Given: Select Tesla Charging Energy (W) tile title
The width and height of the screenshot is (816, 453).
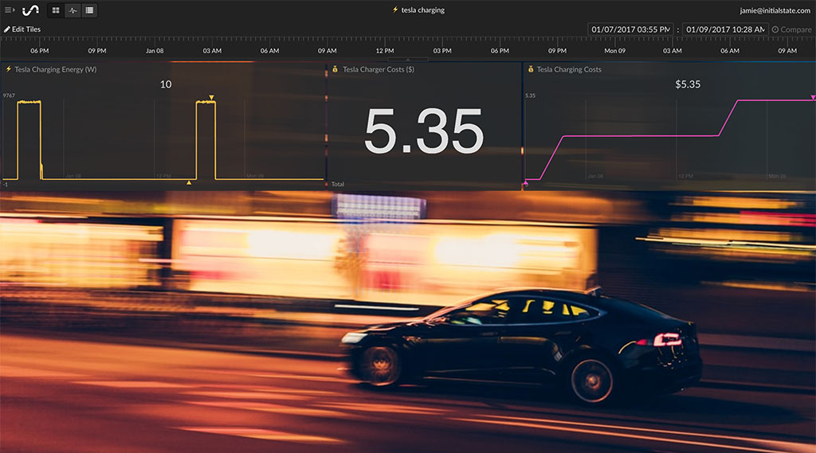Looking at the screenshot, I should (x=55, y=69).
